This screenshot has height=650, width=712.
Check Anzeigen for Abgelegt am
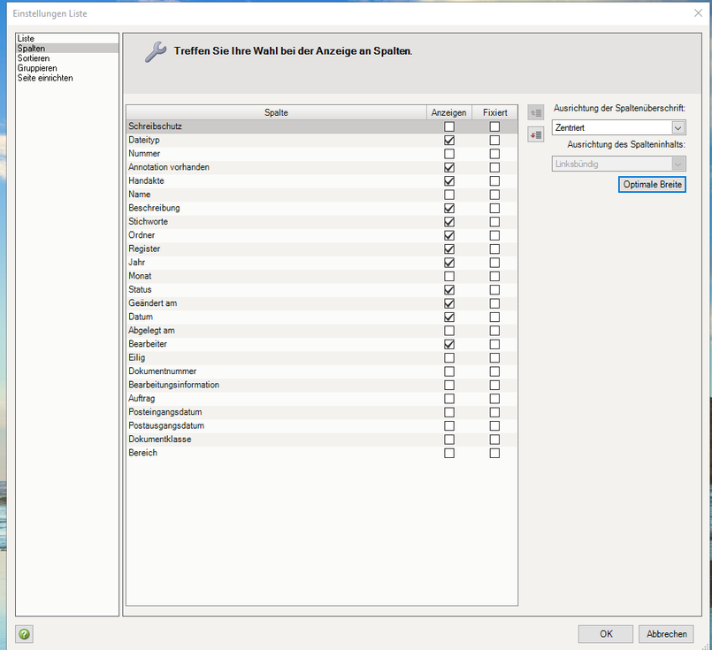pos(449,331)
